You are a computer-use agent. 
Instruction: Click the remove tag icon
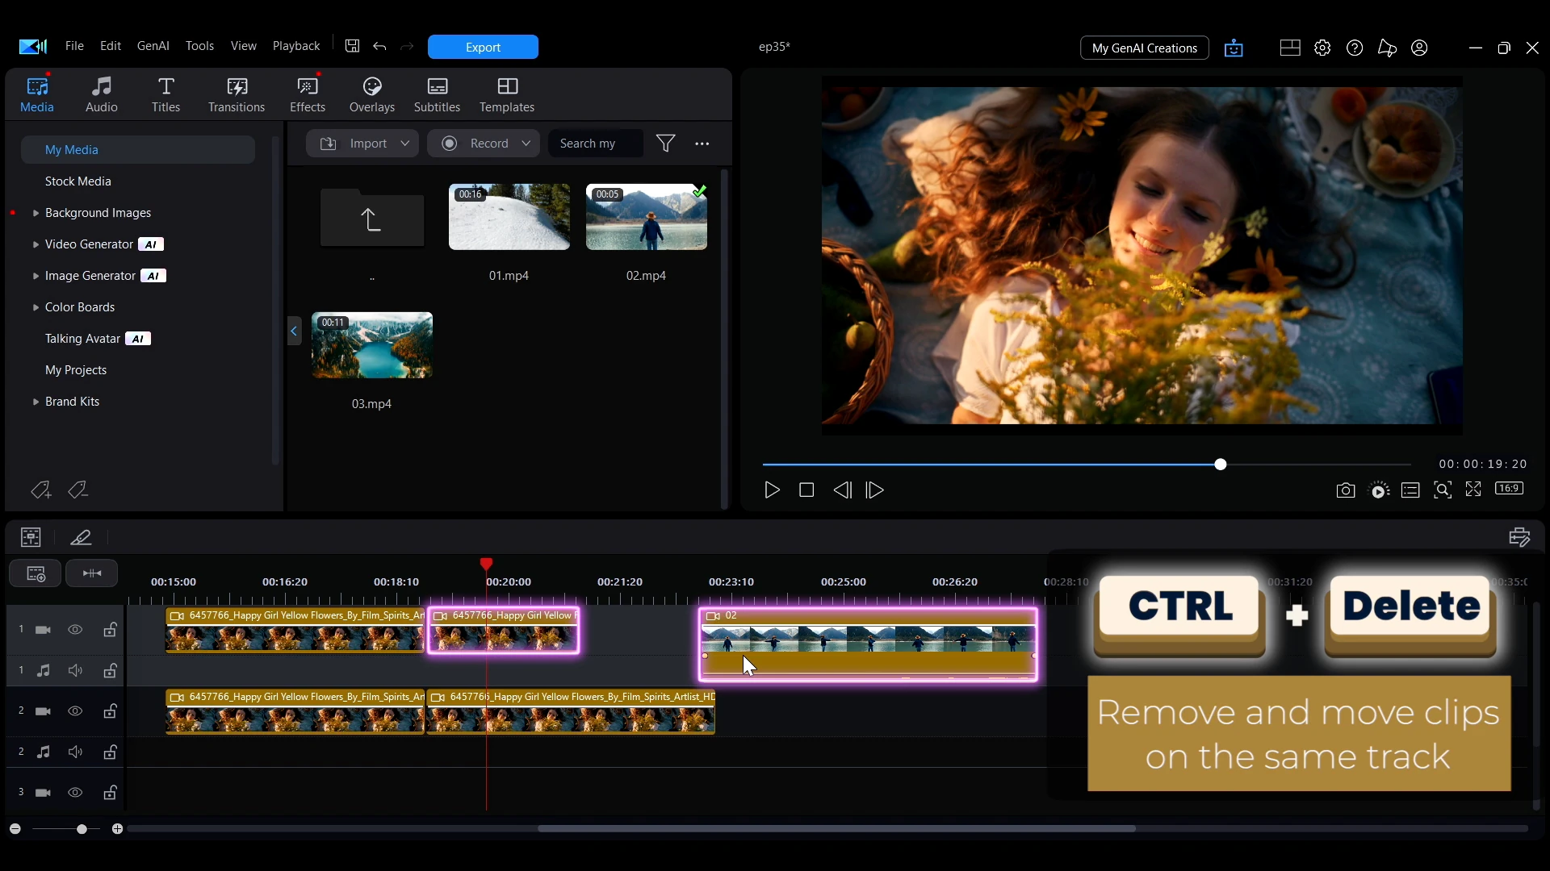point(78,490)
